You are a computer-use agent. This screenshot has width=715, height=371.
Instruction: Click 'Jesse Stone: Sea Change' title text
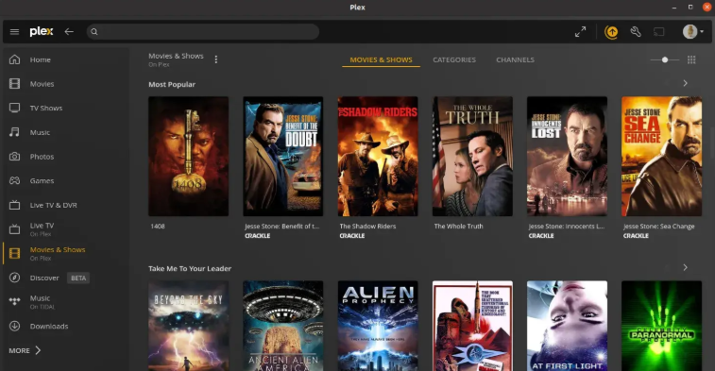click(659, 226)
